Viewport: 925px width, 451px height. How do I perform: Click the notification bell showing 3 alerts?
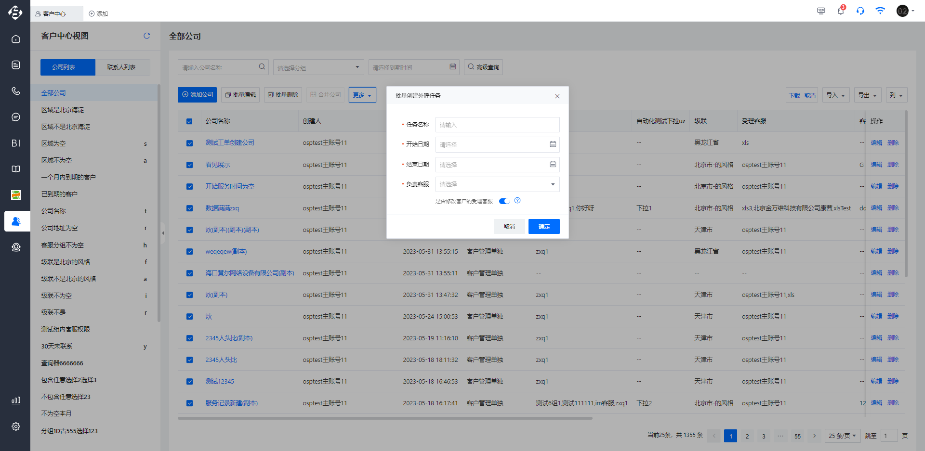point(840,11)
